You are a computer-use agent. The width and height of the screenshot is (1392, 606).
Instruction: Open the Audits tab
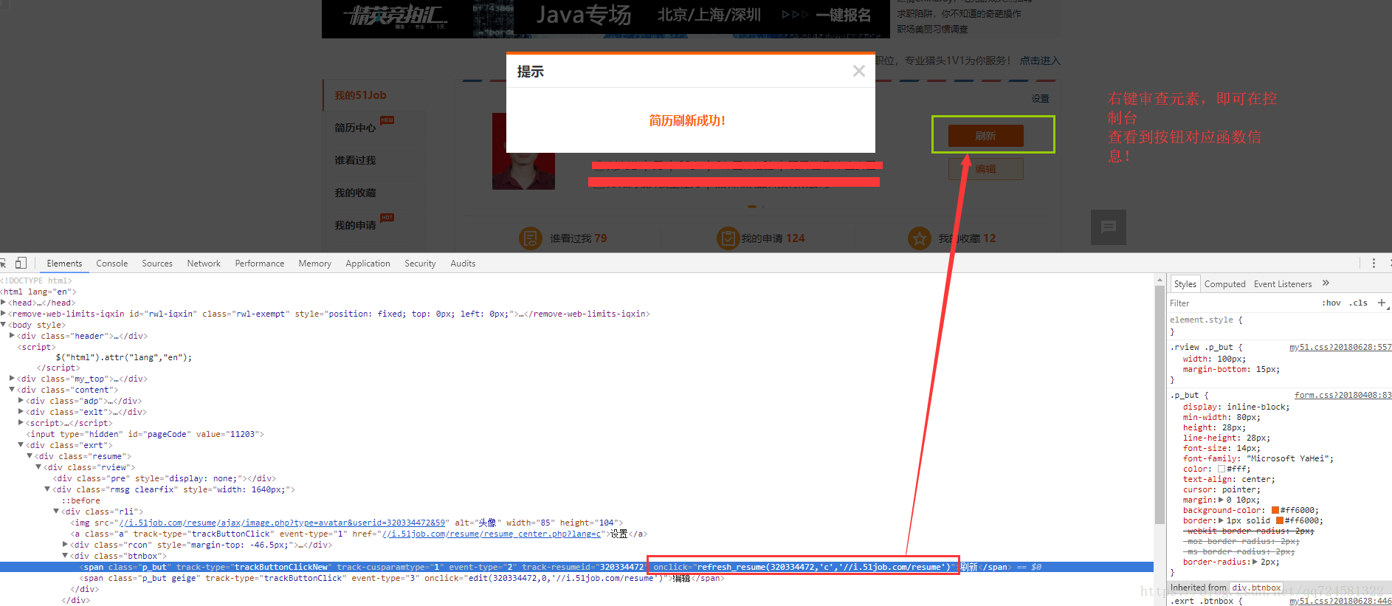[463, 264]
